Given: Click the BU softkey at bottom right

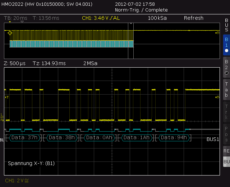Looking at the screenshot, I should (x=226, y=161).
